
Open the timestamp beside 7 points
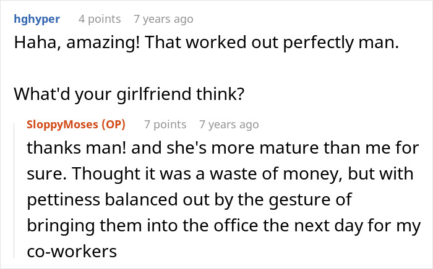[x=229, y=125]
